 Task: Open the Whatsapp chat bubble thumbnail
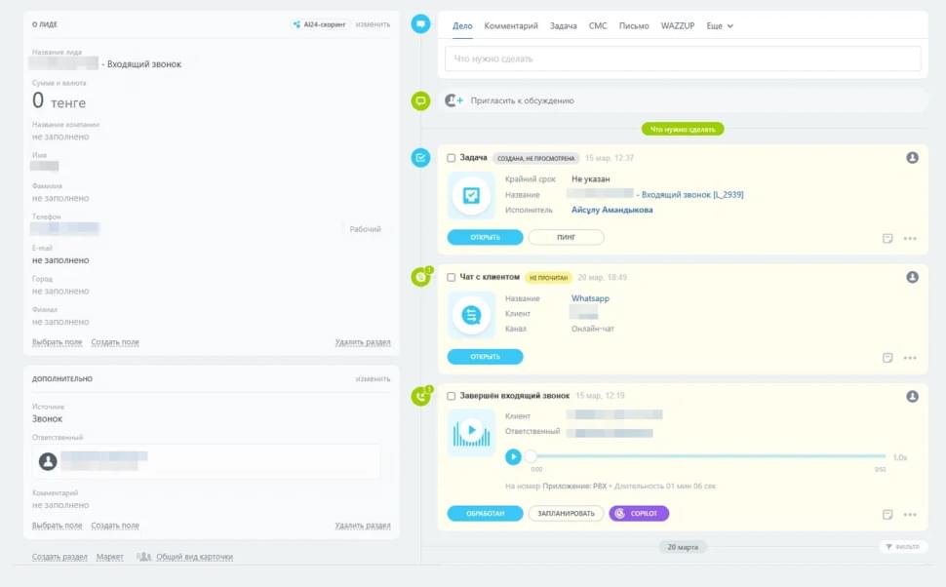pos(471,315)
